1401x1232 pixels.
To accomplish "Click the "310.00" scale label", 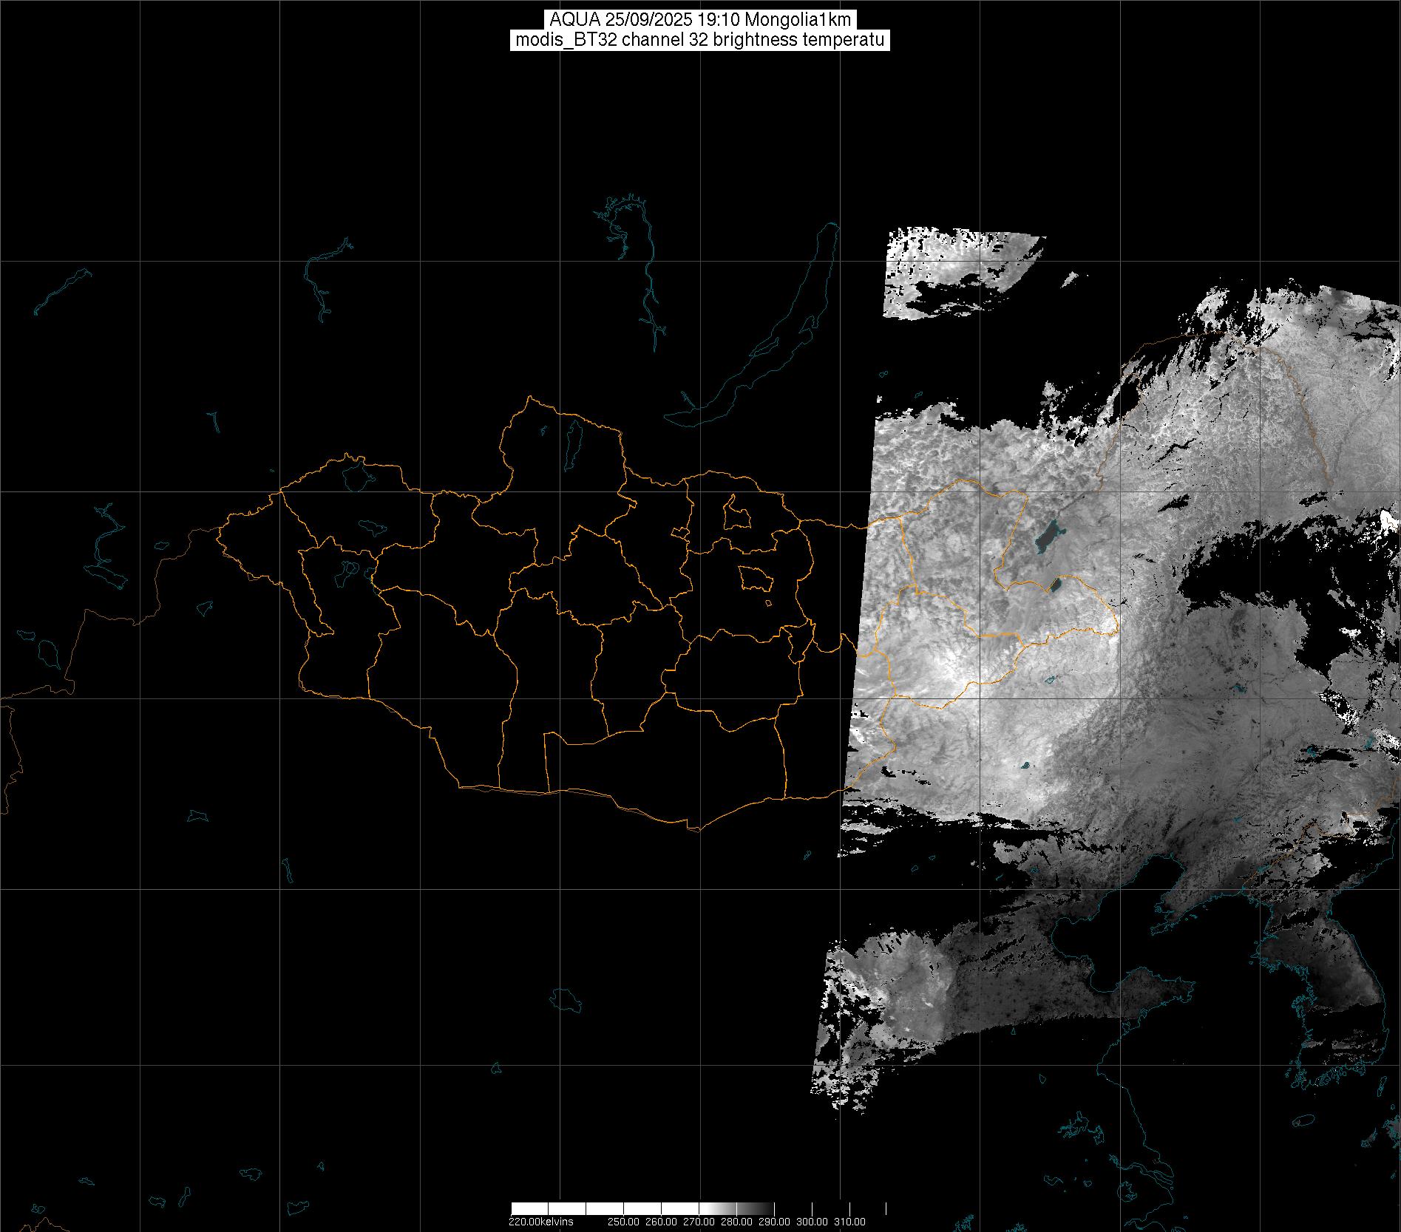I will pyautogui.click(x=849, y=1222).
